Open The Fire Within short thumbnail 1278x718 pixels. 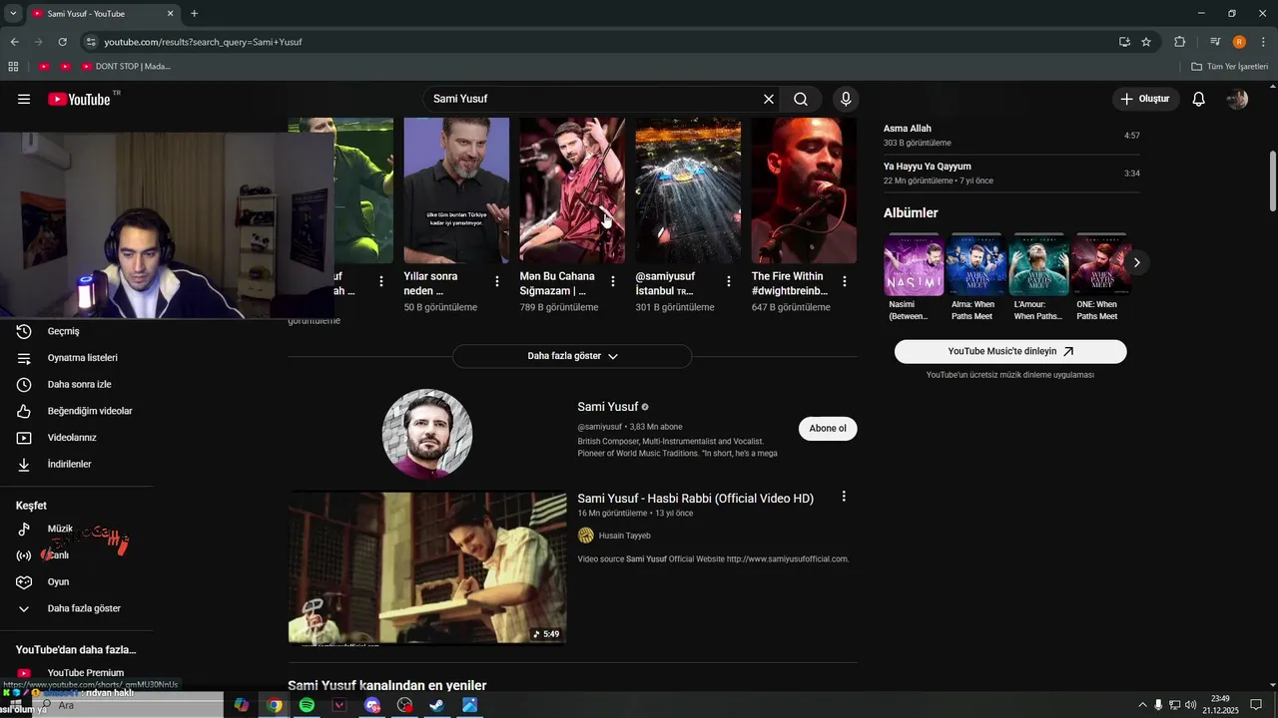click(804, 190)
